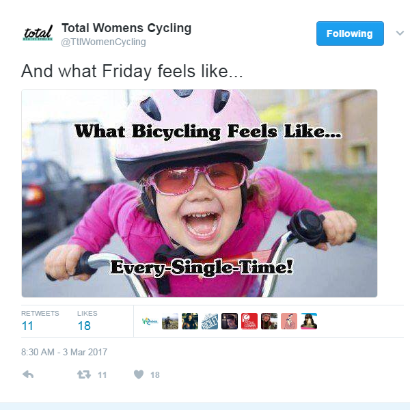This screenshot has width=410, height=410.
Task: Open the @TtlWomenCycling handle link
Action: pos(103,42)
